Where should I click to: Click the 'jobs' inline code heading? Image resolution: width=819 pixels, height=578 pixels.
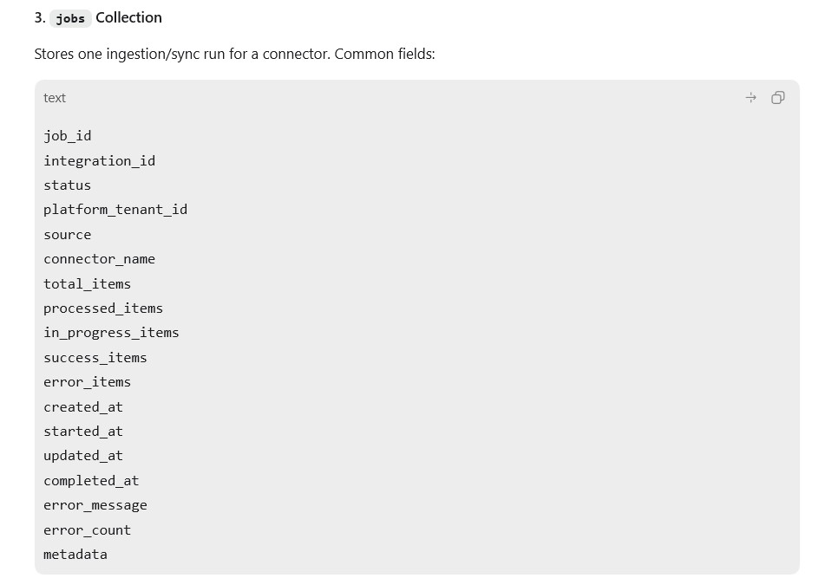[x=70, y=18]
